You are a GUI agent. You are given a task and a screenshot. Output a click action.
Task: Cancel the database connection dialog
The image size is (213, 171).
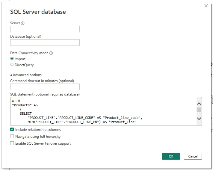193,156
